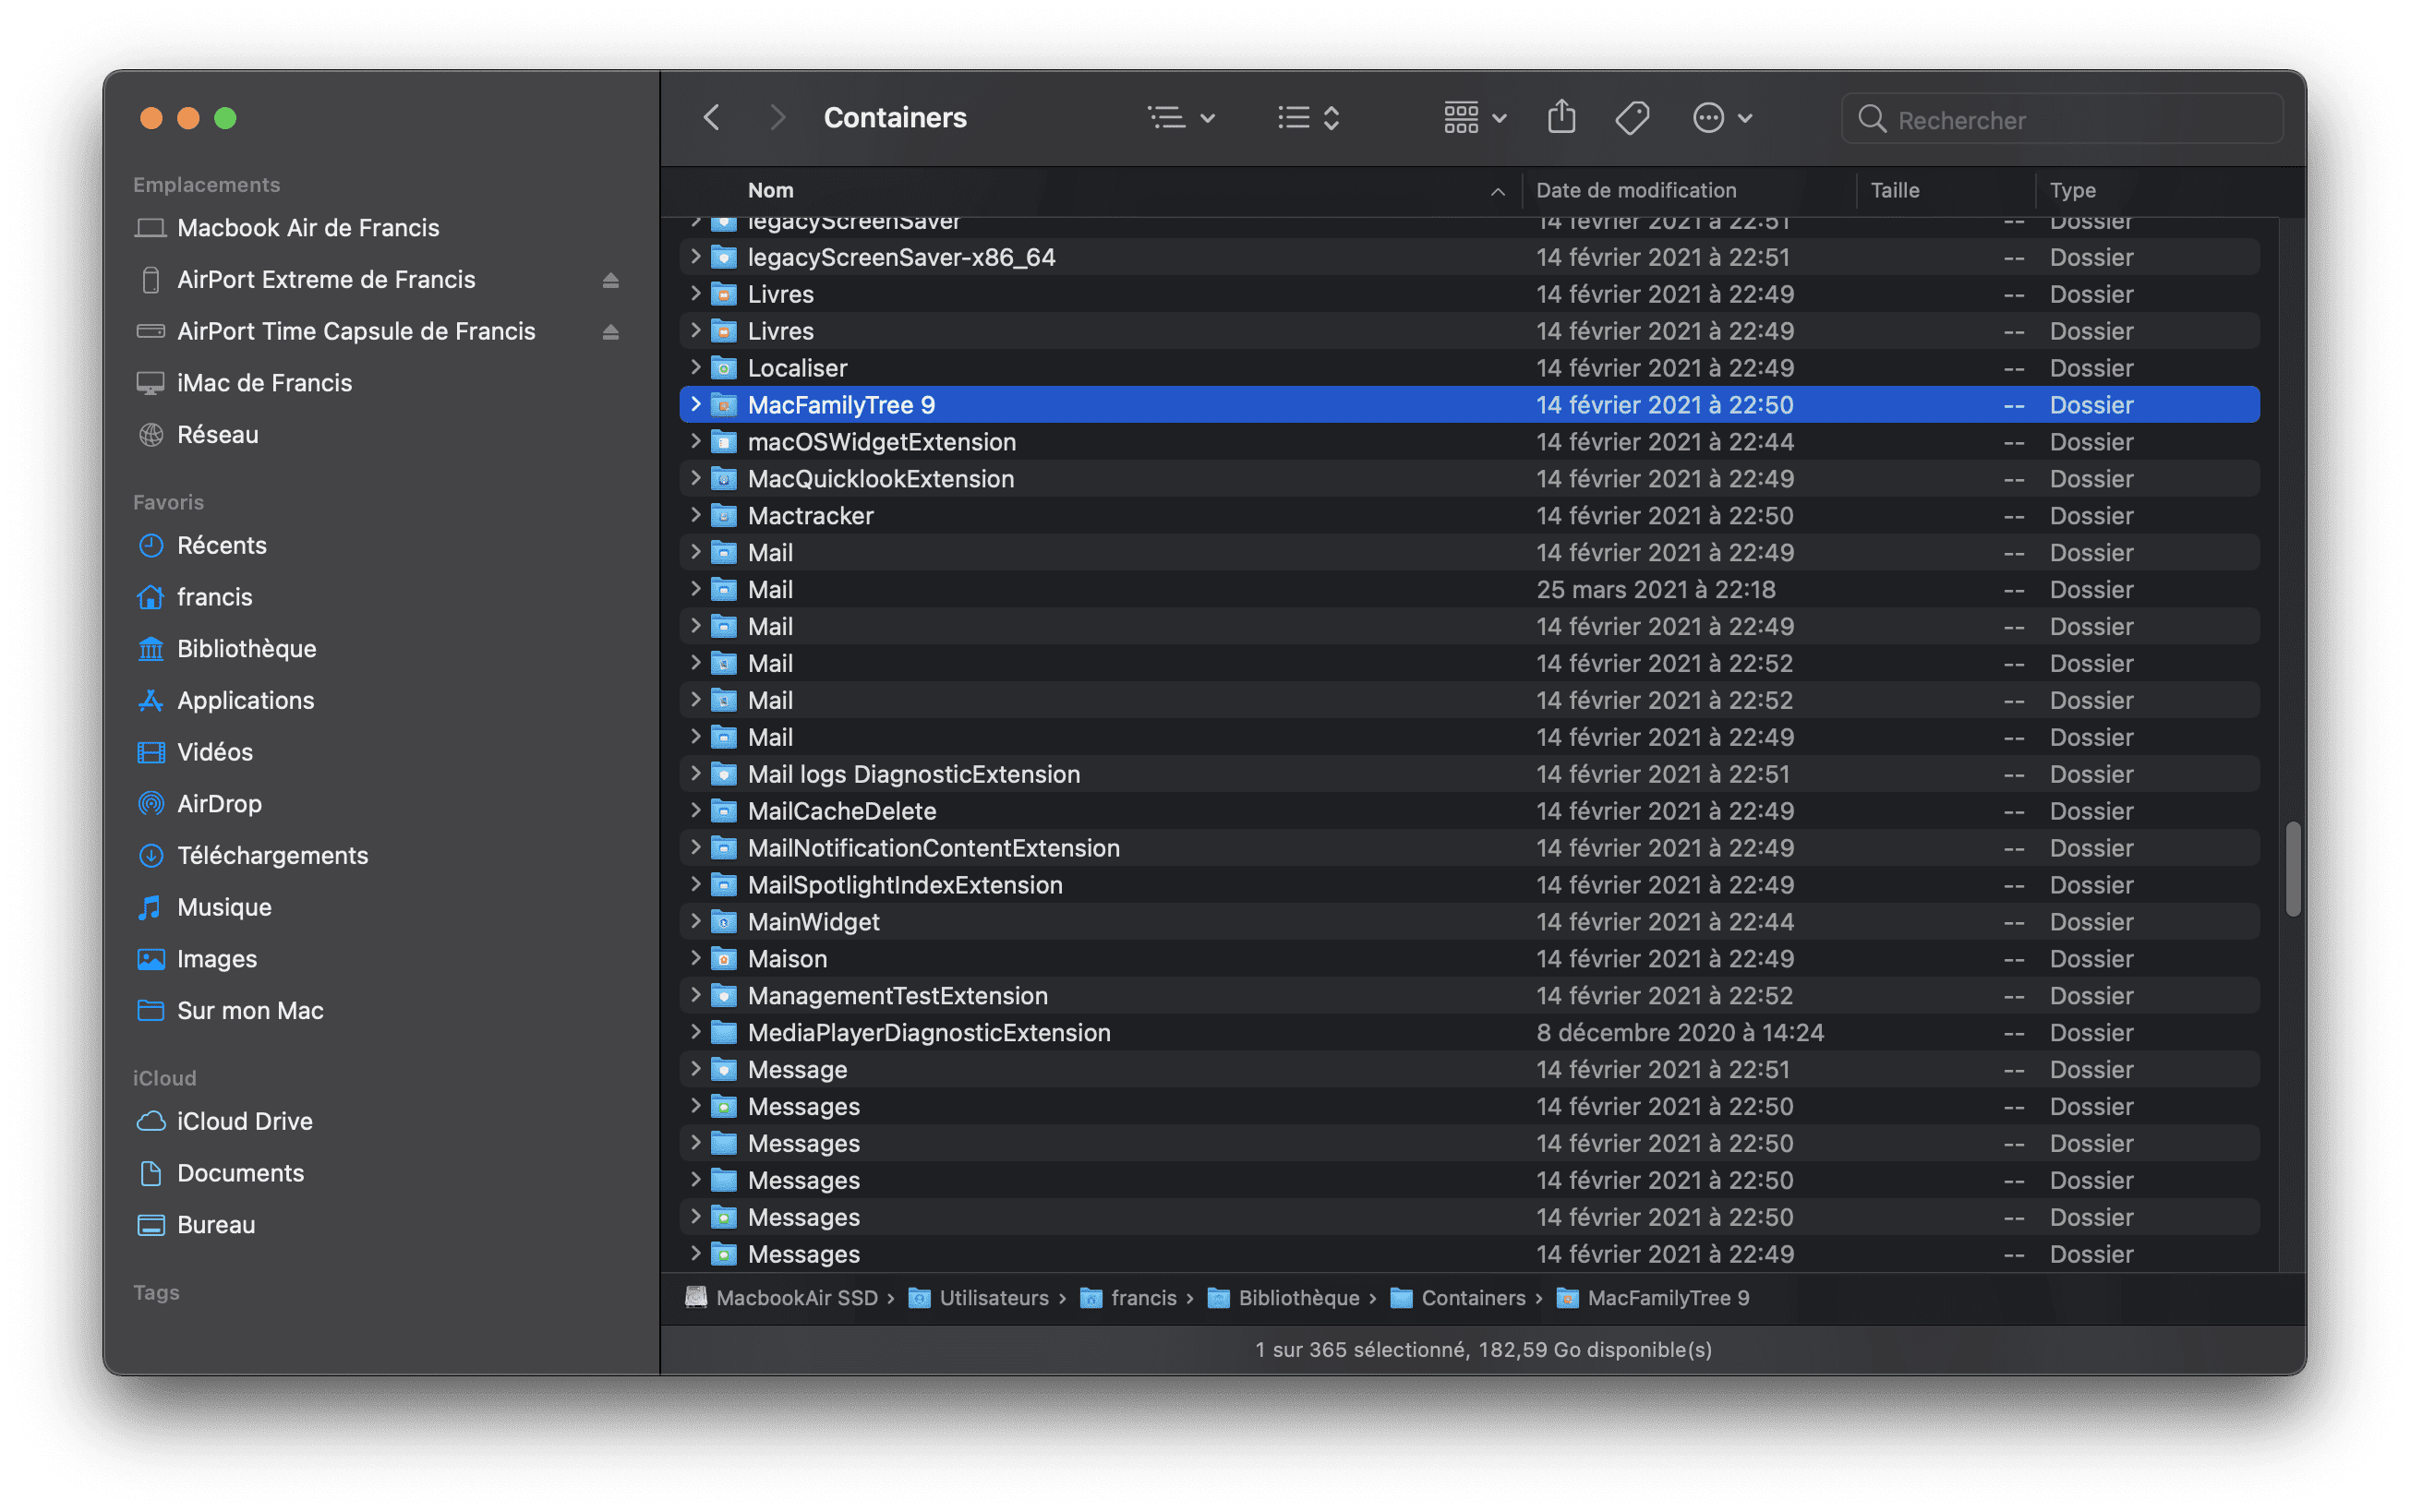Open Réseau in the sidebar
Screen dimensions: 2410x1512
(217, 435)
